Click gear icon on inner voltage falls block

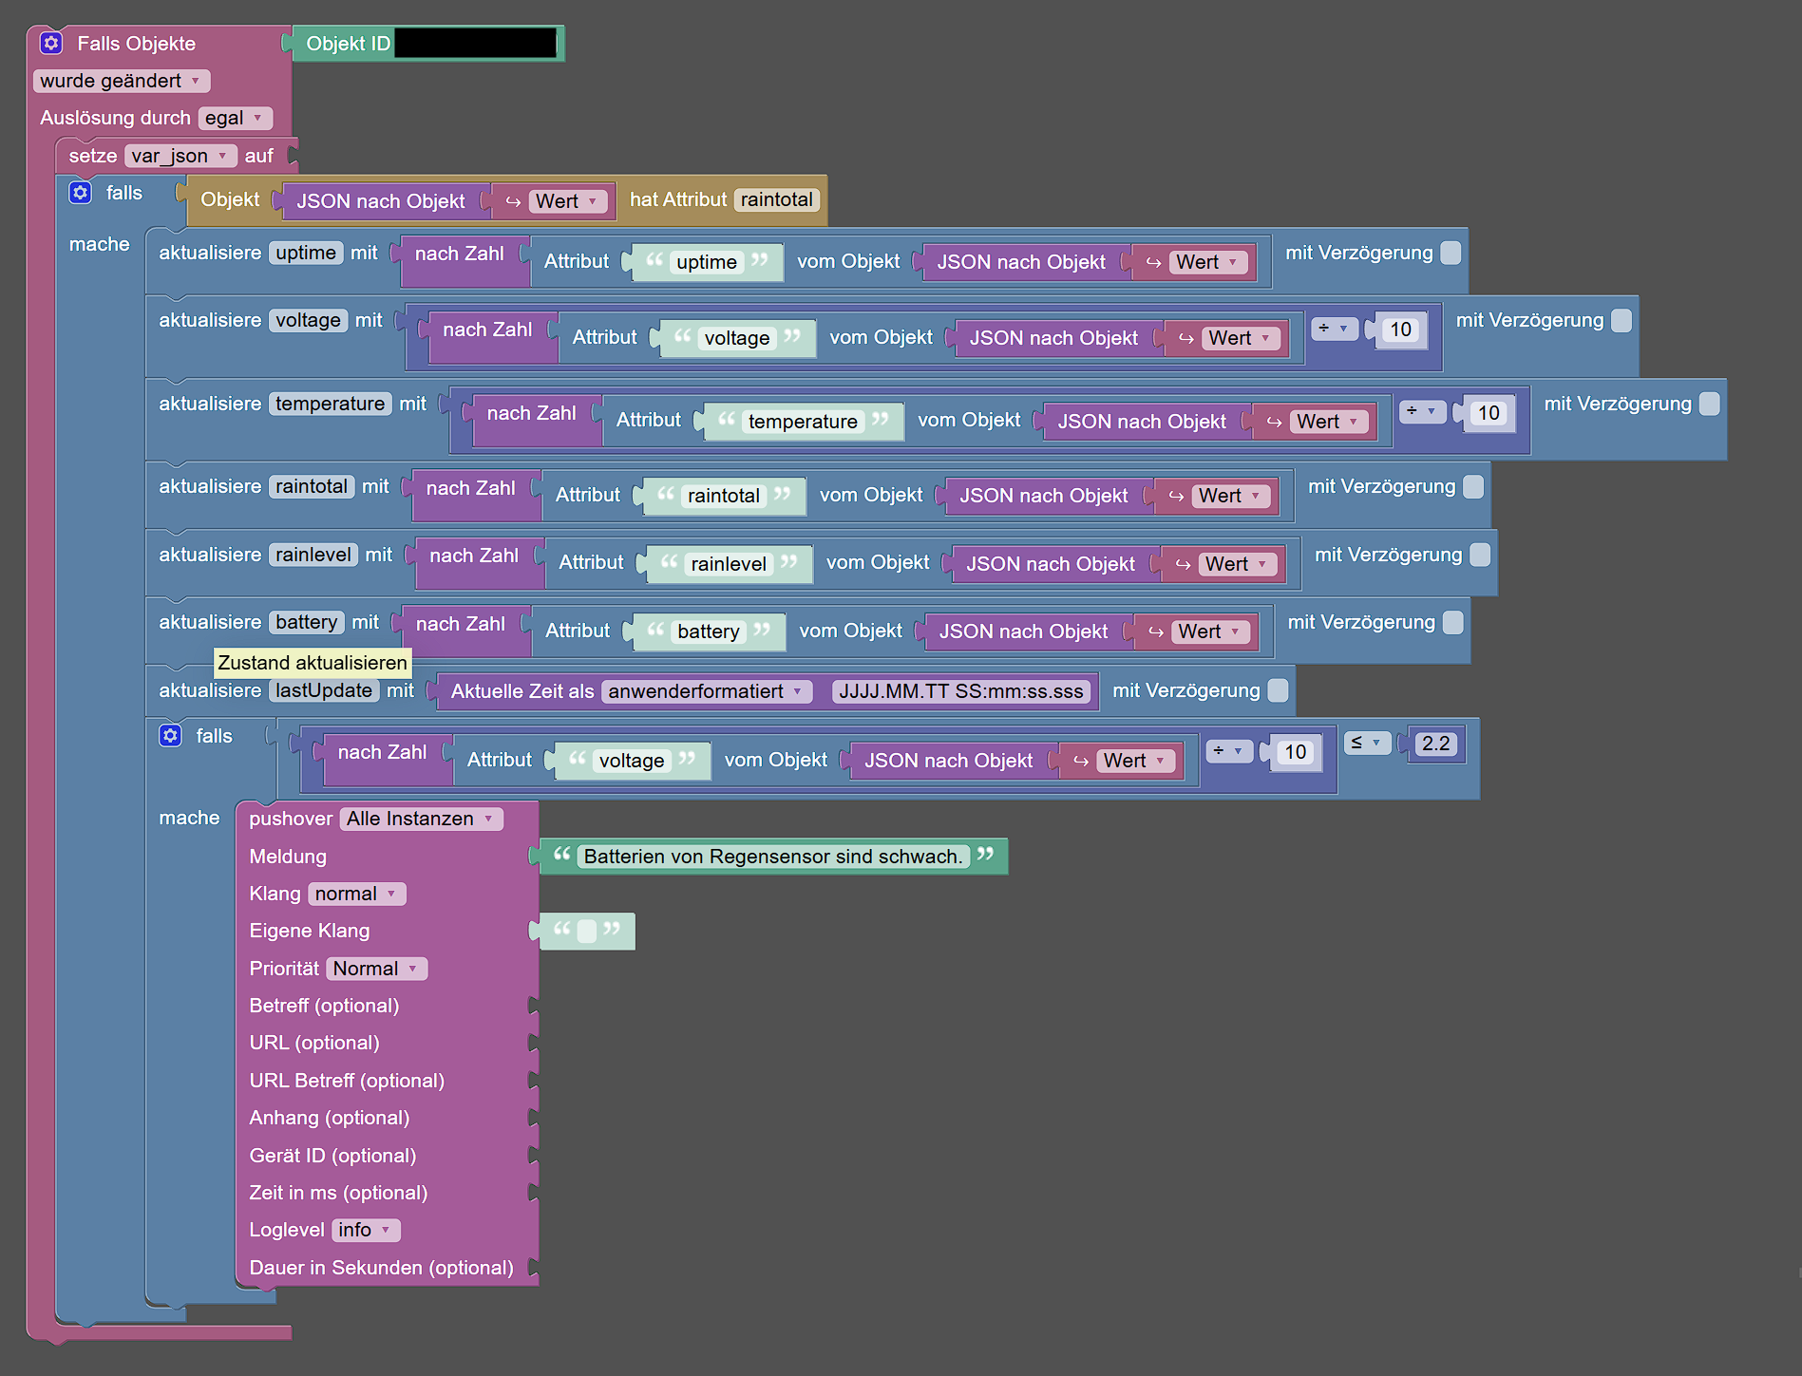[170, 736]
